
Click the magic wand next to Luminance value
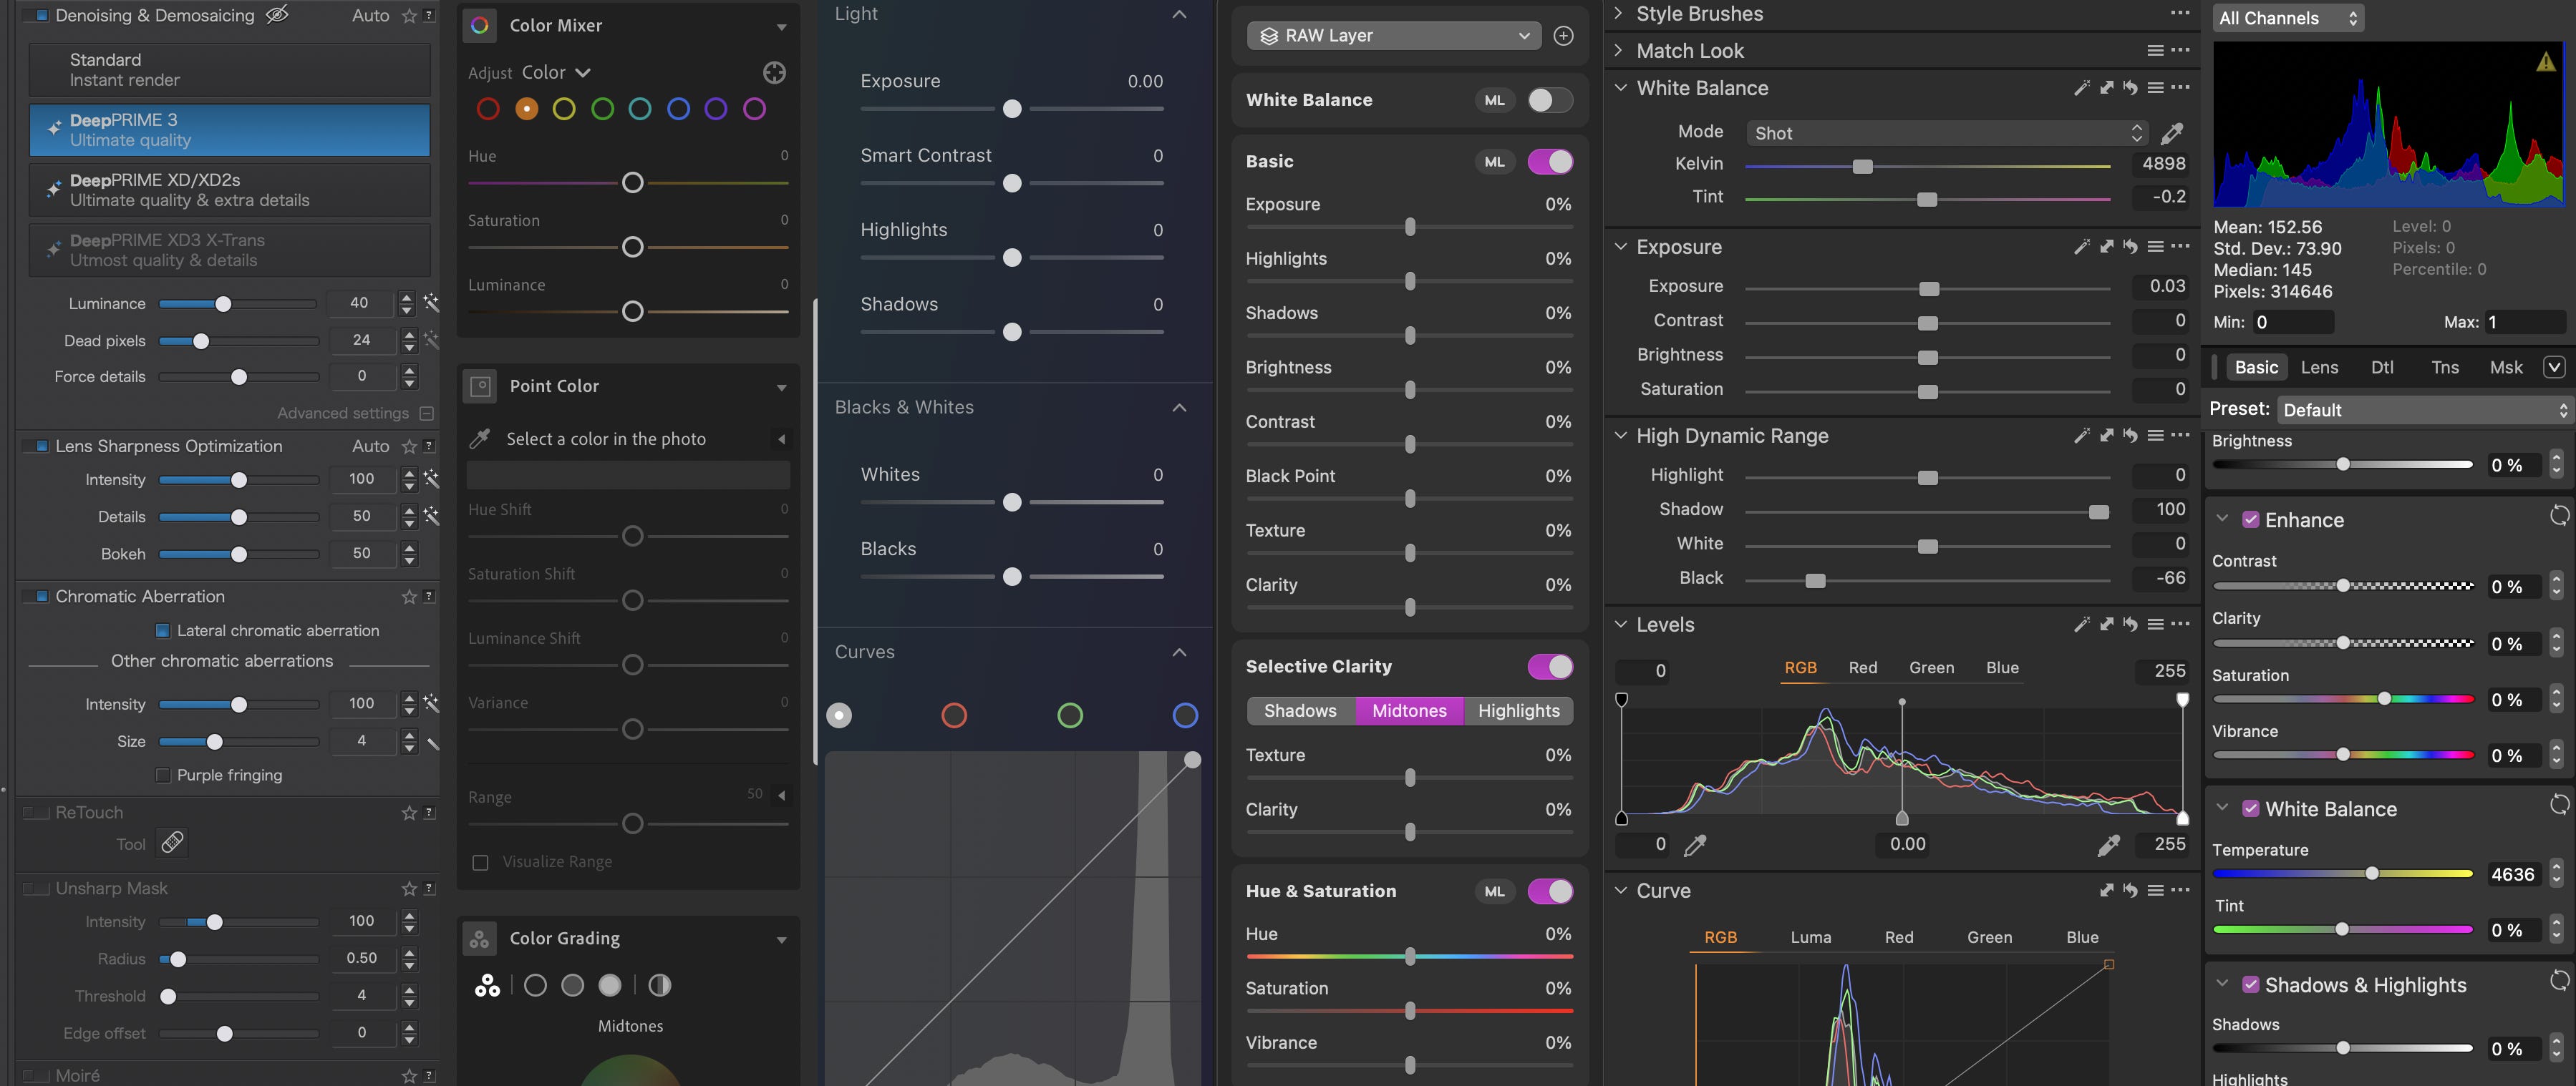click(x=431, y=303)
